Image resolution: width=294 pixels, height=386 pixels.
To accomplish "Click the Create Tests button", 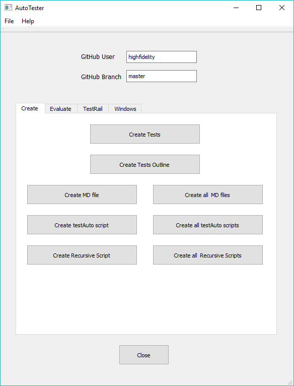I will tap(145, 134).
